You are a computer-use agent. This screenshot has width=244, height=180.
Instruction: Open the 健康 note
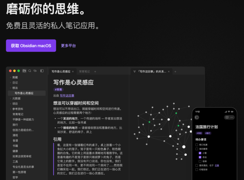tap(15, 151)
